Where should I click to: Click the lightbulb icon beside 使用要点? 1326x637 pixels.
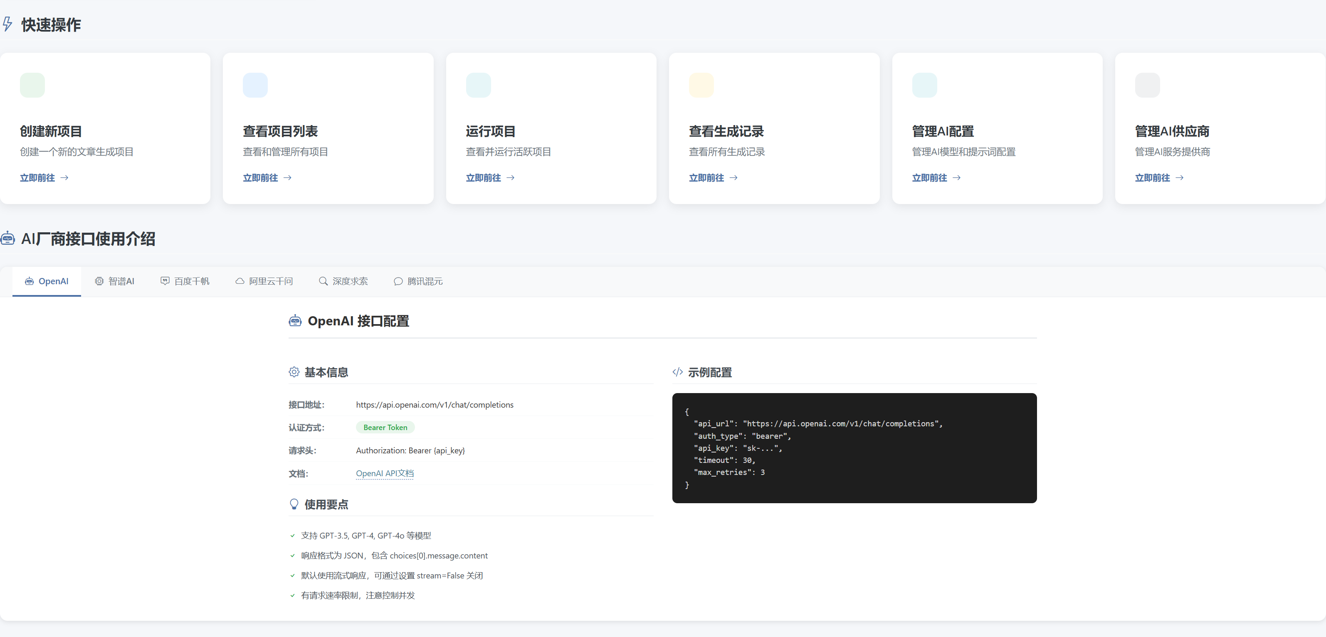pyautogui.click(x=294, y=504)
